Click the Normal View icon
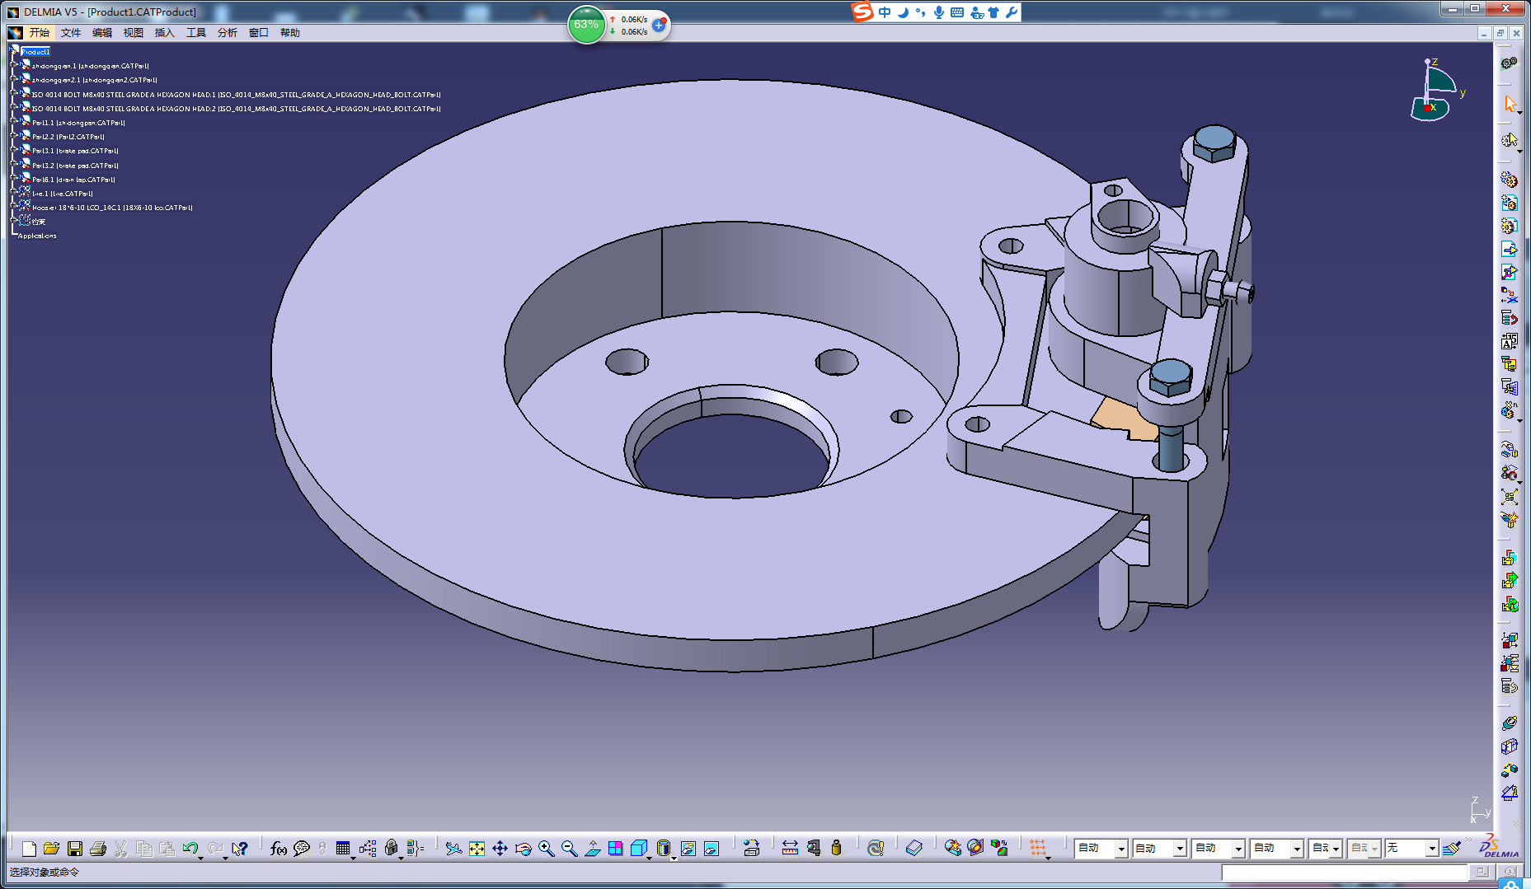 click(x=592, y=849)
